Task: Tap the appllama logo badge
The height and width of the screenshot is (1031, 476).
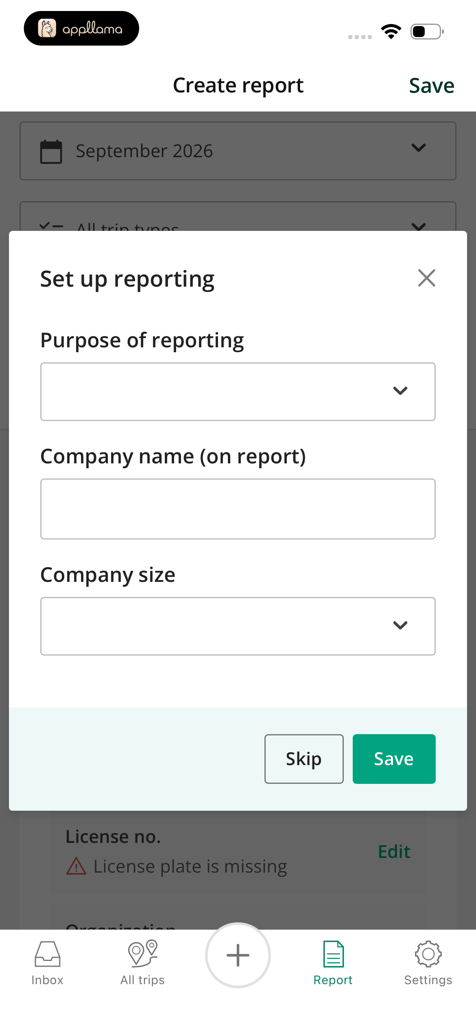Action: pos(81,29)
